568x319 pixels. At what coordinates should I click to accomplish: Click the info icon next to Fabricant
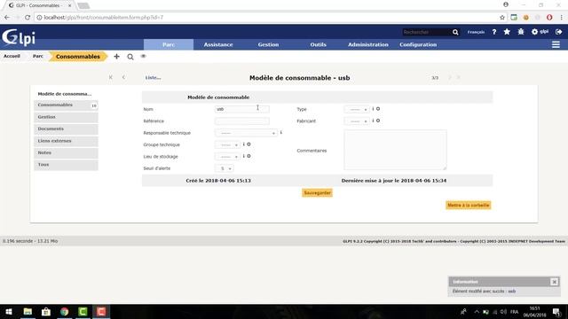pyautogui.click(x=373, y=121)
